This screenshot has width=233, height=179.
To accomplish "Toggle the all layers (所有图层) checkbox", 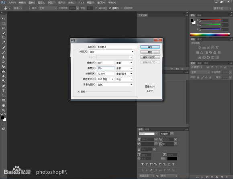I will [122, 8].
